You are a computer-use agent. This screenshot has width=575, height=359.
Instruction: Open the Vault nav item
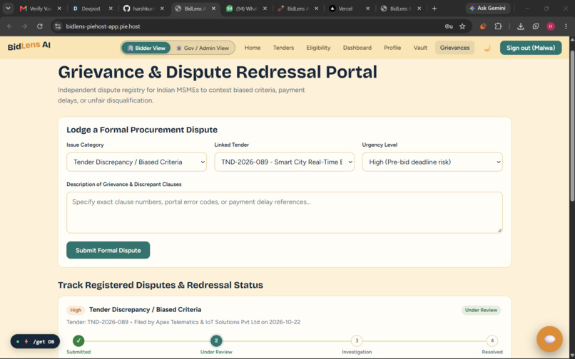pos(420,48)
